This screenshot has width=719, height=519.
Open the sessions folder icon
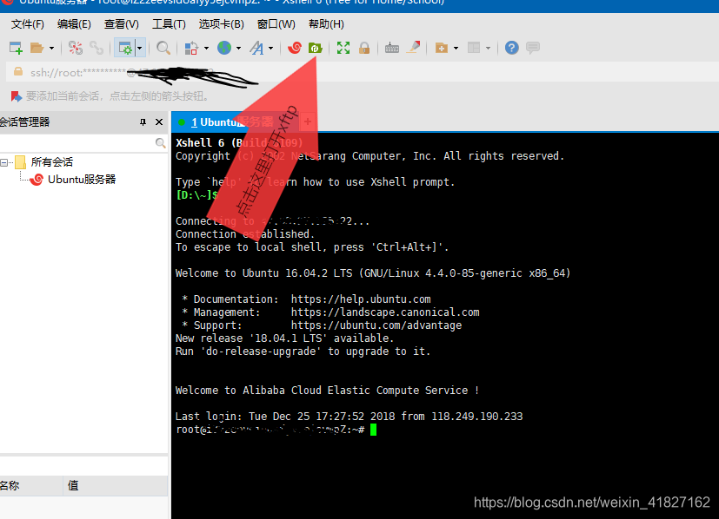37,48
